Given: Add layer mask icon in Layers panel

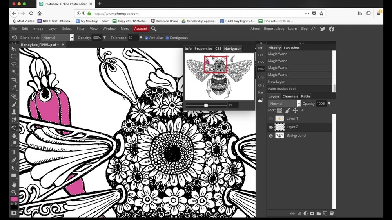Looking at the screenshot, I should [312, 213].
